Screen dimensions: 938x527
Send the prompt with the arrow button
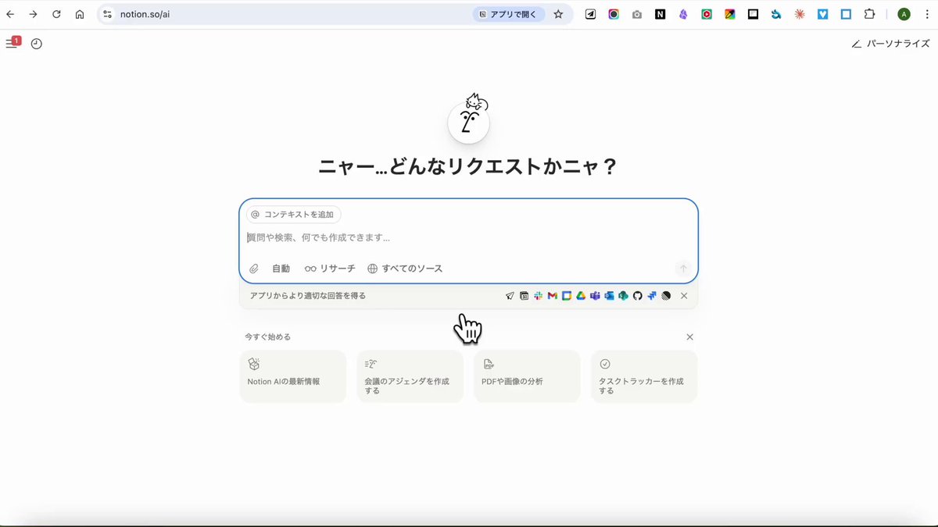click(x=683, y=269)
